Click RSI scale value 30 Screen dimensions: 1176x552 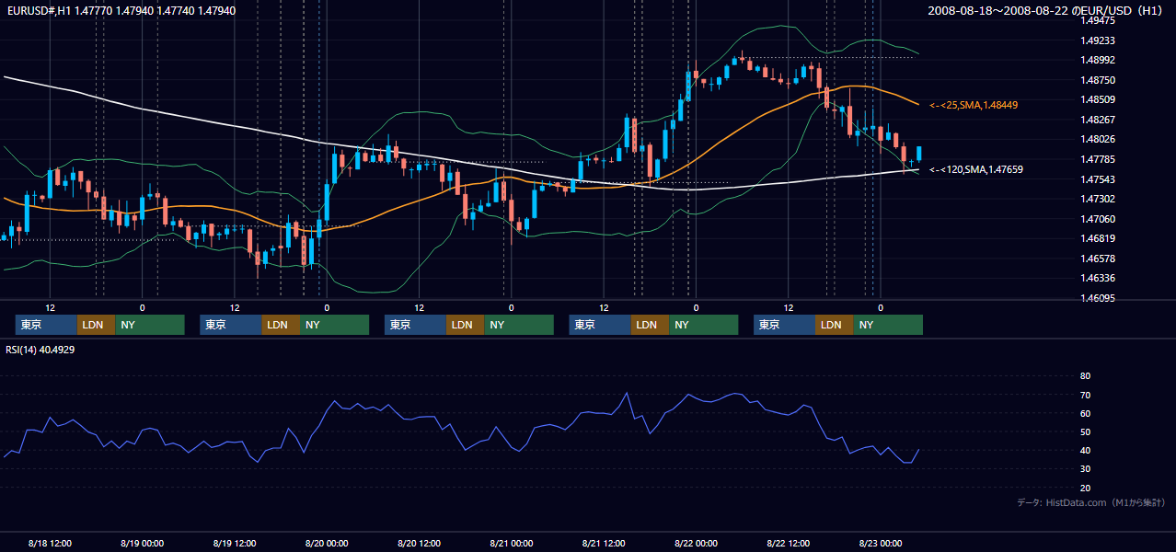(1085, 469)
